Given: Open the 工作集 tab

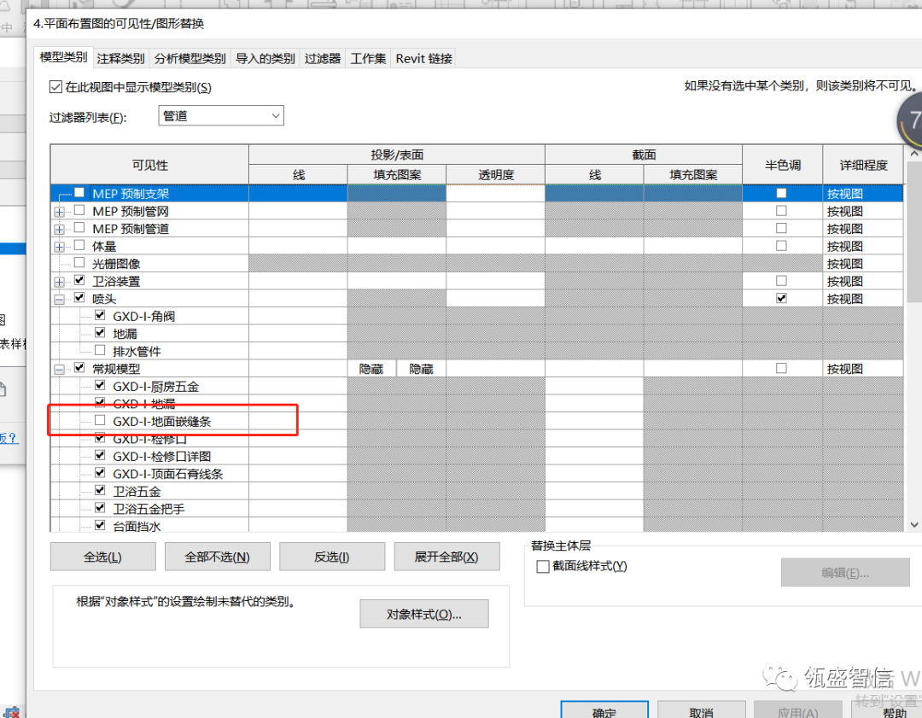Looking at the screenshot, I should click(x=368, y=58).
